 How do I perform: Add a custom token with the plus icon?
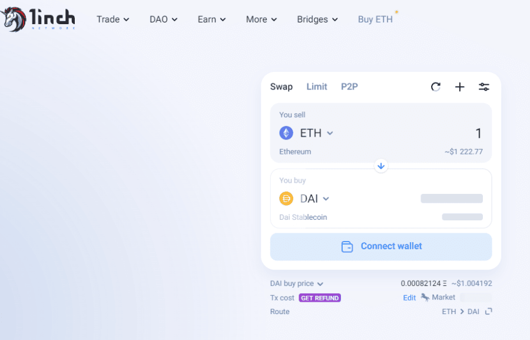click(x=460, y=87)
